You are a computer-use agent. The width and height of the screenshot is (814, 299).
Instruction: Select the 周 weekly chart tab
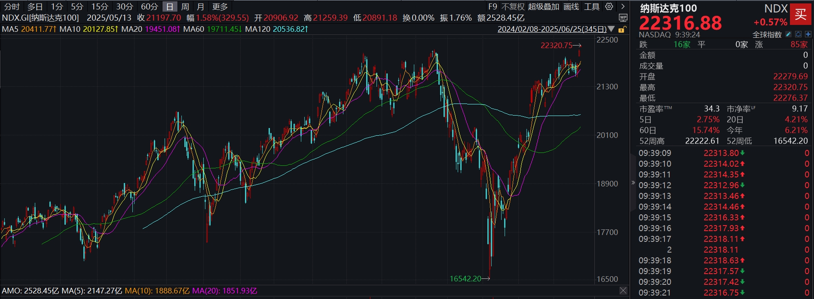tap(185, 6)
